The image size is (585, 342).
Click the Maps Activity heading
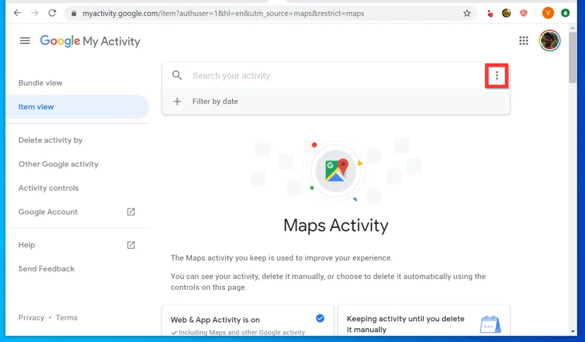(336, 226)
